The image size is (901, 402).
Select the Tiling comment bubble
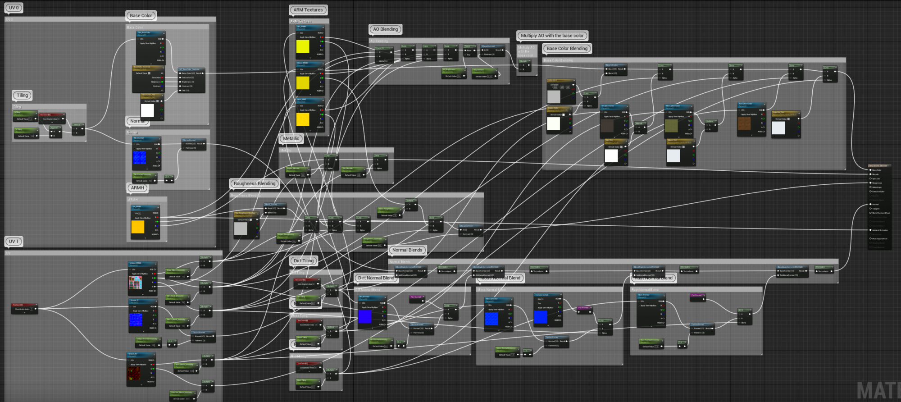[23, 96]
